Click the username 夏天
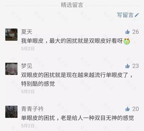Viewport: 144px width, 131px height. (x=27, y=32)
